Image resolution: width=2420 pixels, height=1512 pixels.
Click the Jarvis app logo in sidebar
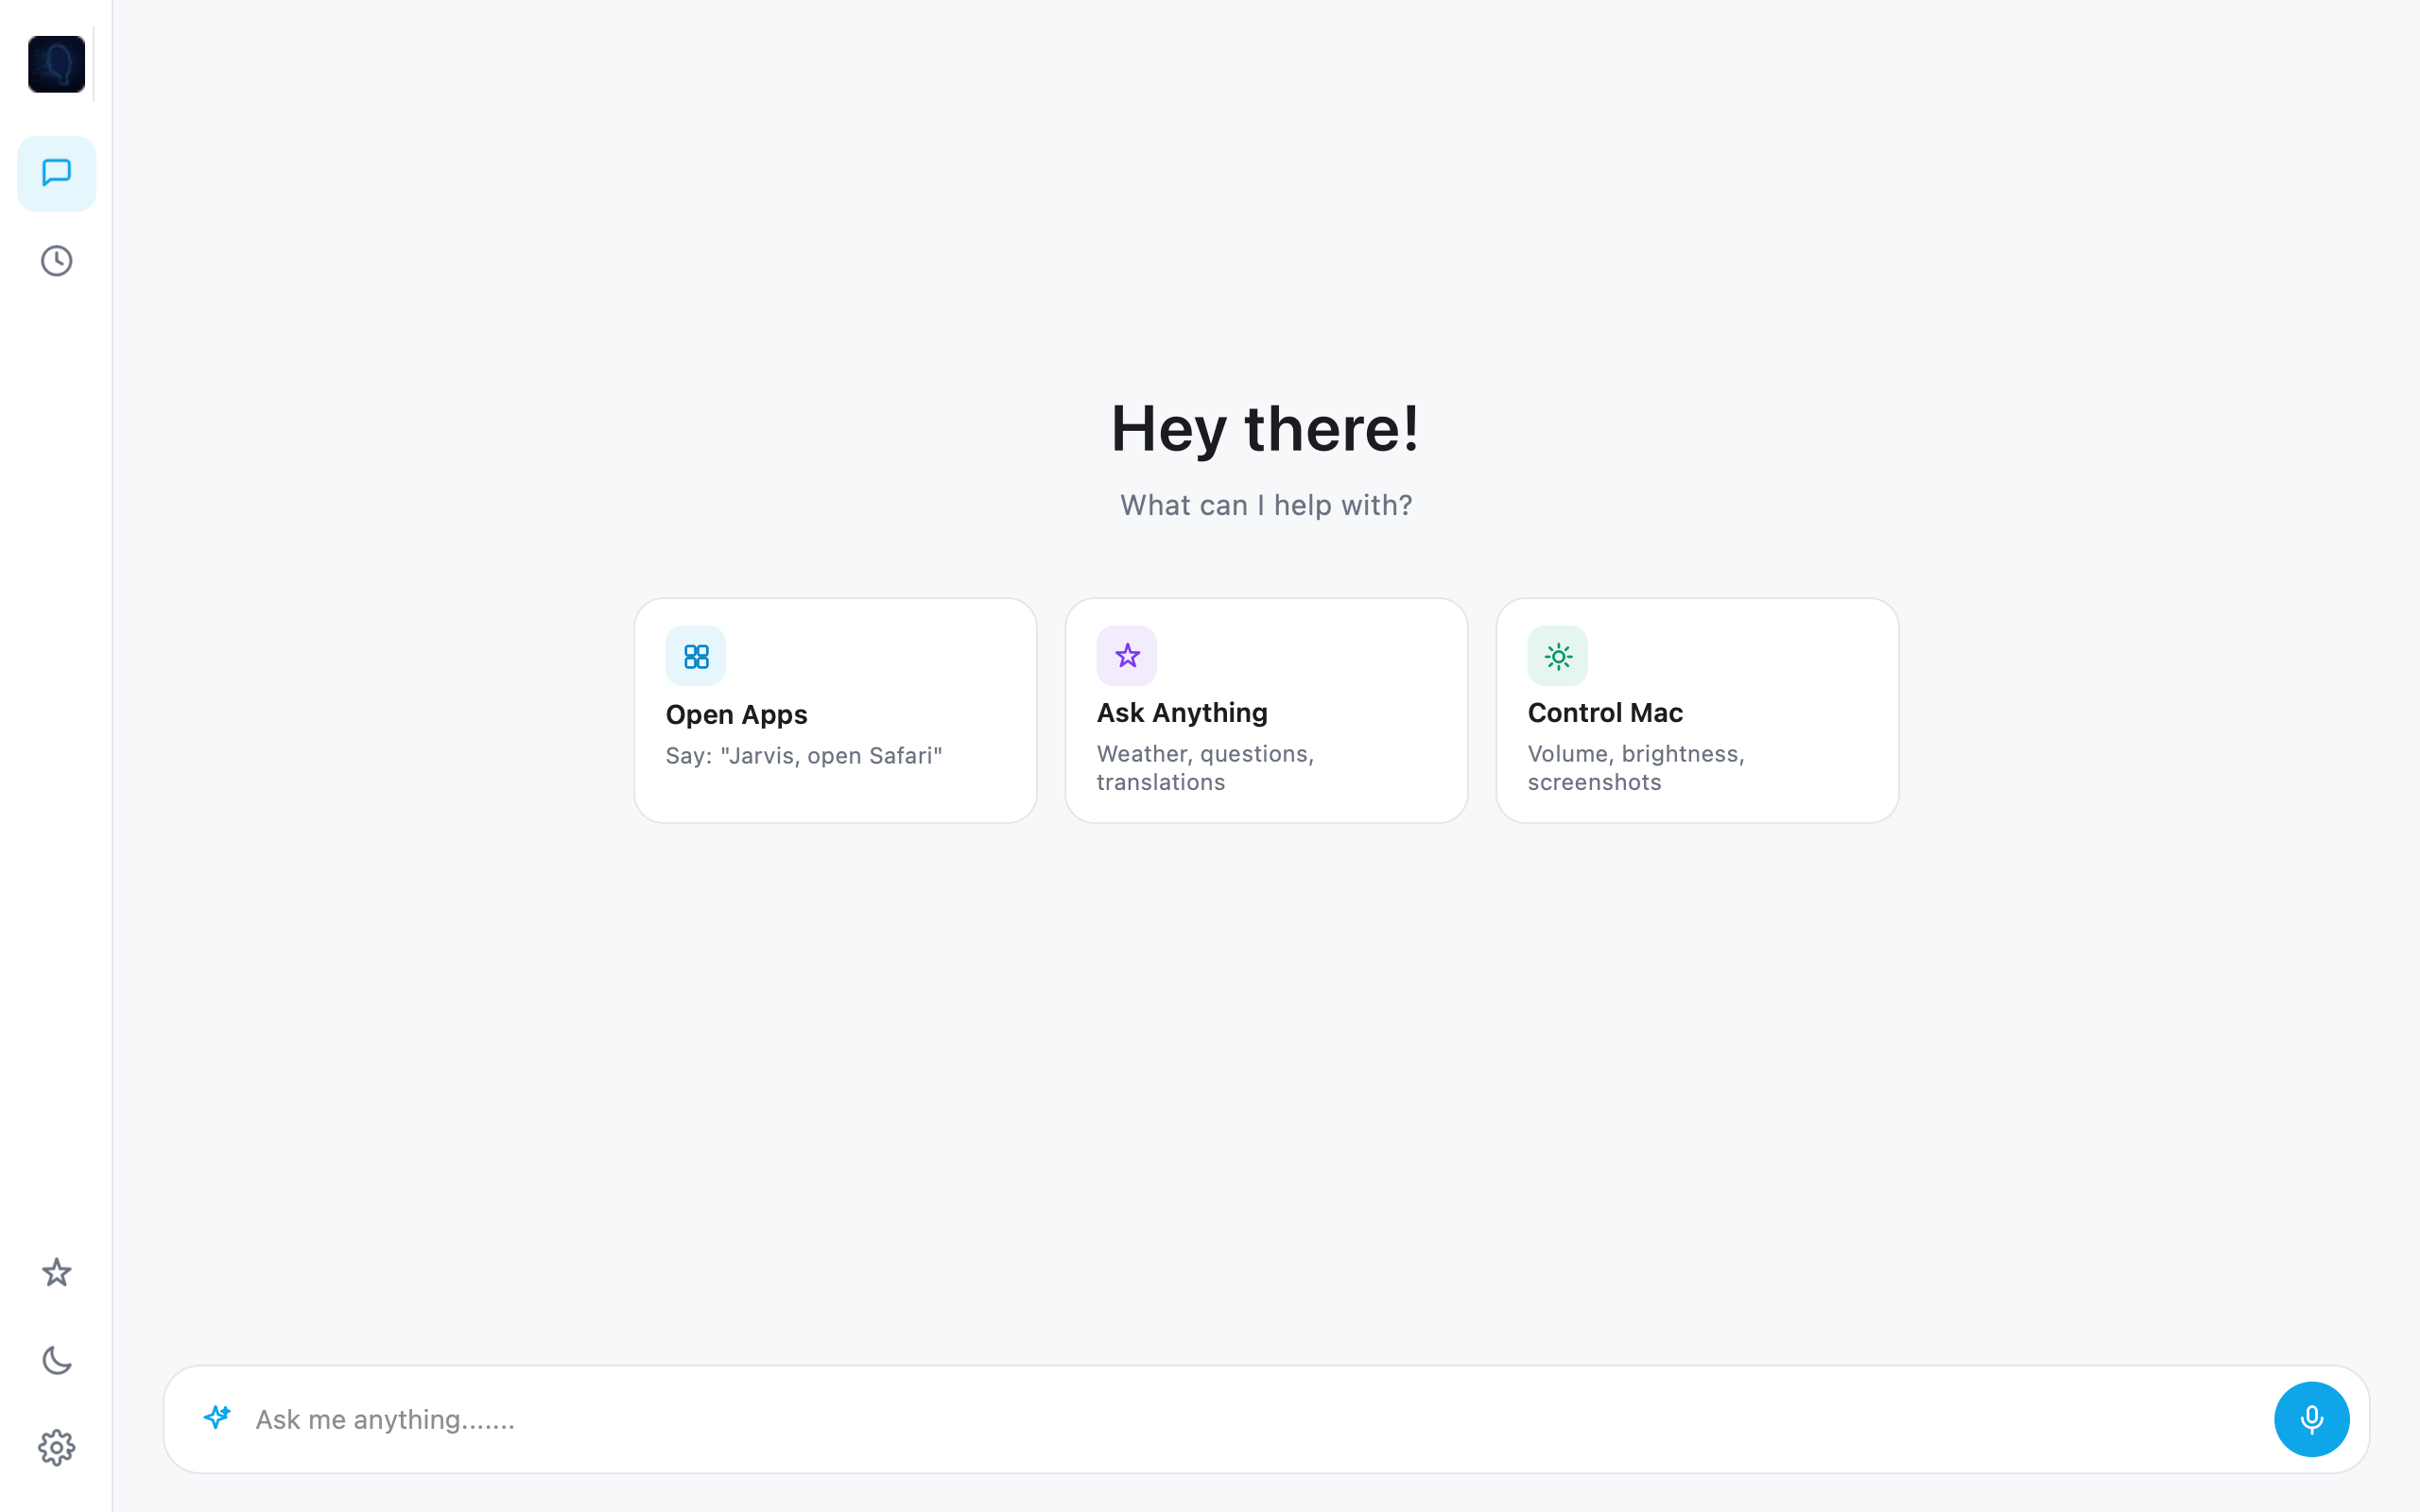click(x=56, y=64)
